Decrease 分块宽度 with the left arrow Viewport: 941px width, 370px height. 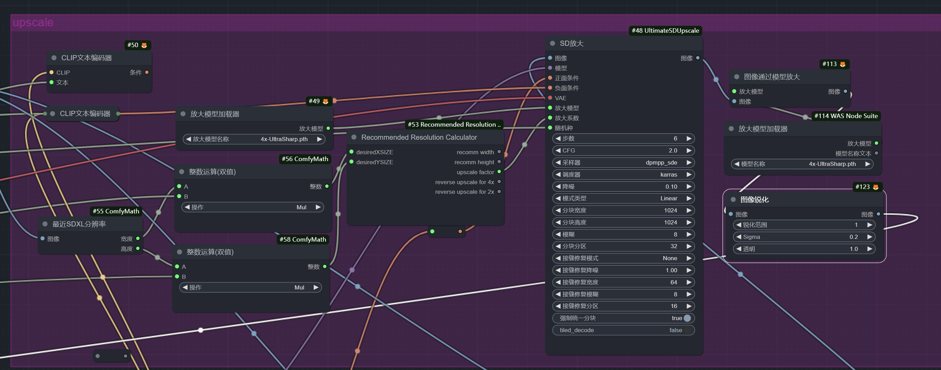[558, 210]
